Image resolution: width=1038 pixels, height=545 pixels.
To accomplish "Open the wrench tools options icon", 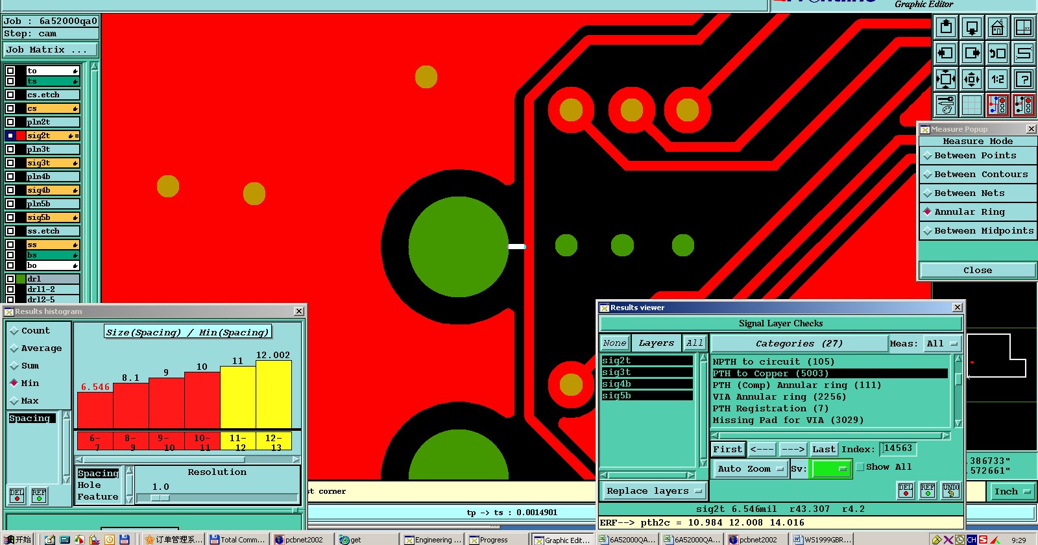I will pyautogui.click(x=946, y=105).
